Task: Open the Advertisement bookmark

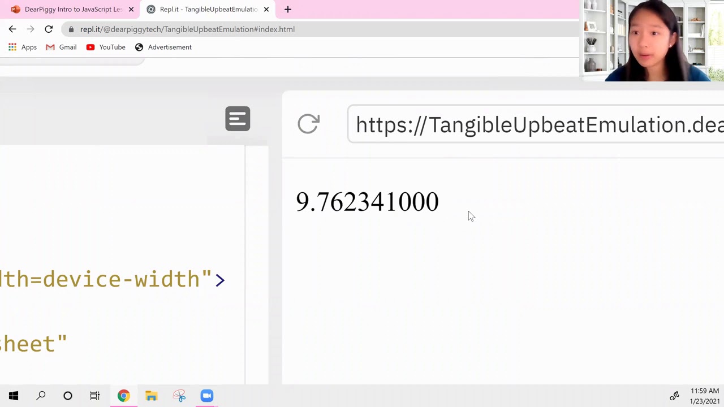Action: click(x=163, y=47)
